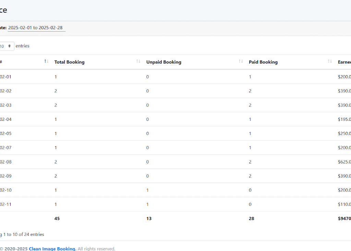Click sort arrows icon in Total Booking column
The height and width of the screenshot is (251, 351).
(138, 61)
